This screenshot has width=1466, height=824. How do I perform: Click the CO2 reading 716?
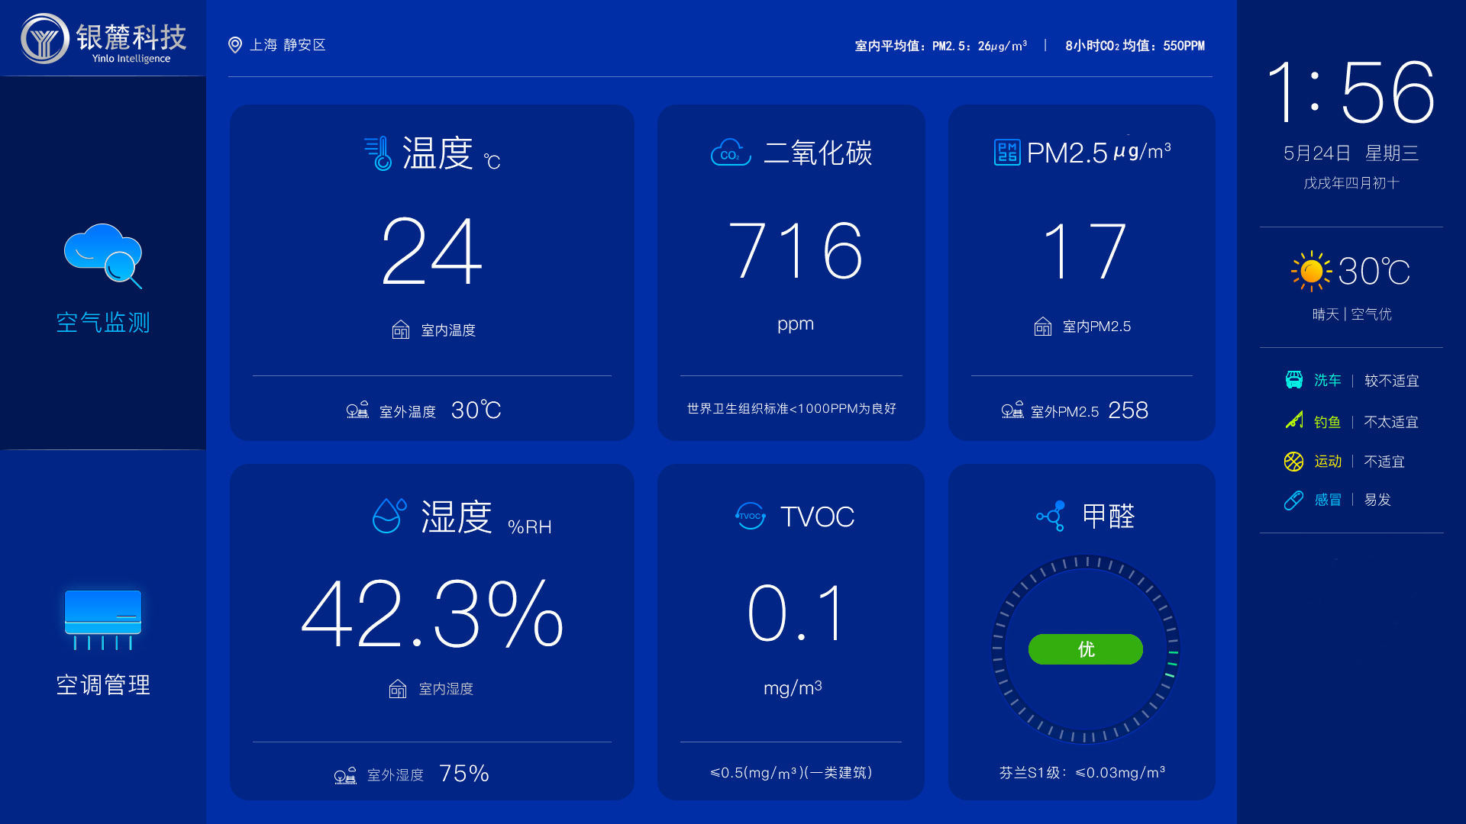click(x=796, y=250)
